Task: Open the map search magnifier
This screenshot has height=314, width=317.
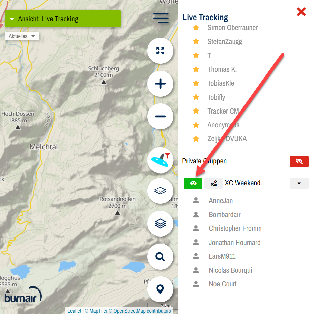Action: tap(160, 256)
